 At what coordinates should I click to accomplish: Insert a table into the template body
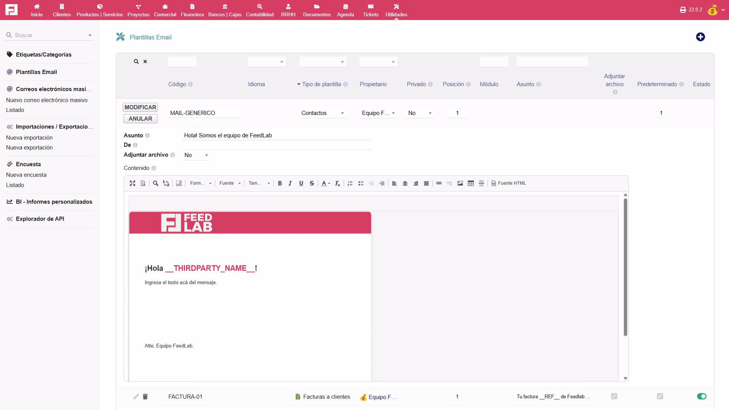470,183
